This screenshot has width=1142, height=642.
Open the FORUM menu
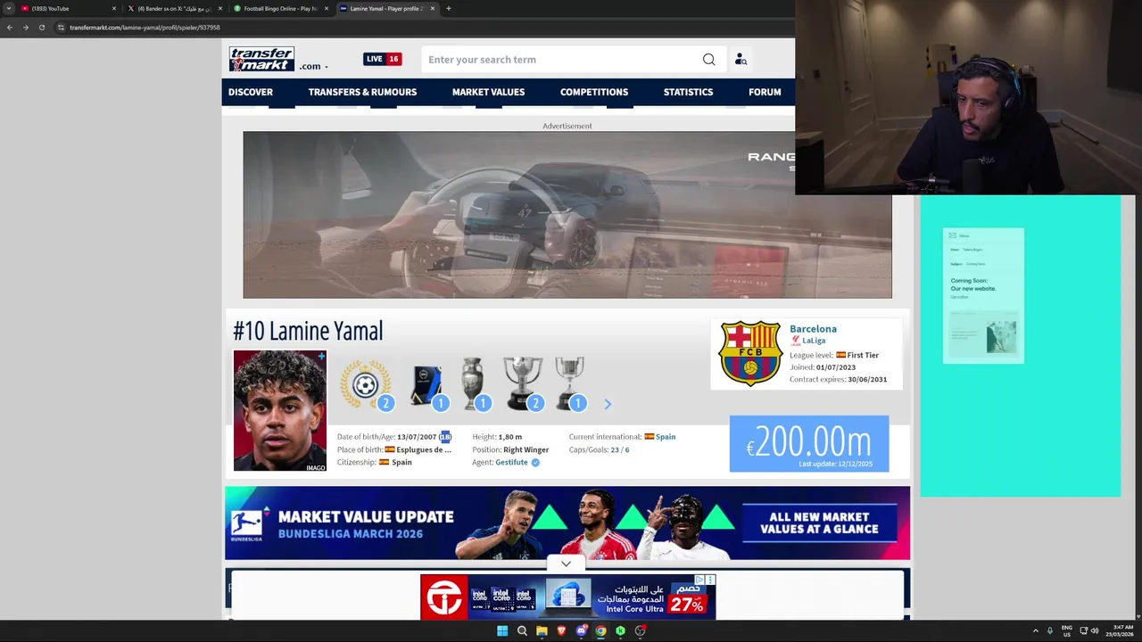point(765,92)
